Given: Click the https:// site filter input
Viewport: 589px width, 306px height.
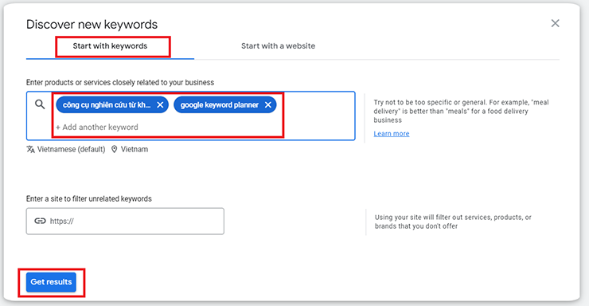Looking at the screenshot, I should (125, 221).
